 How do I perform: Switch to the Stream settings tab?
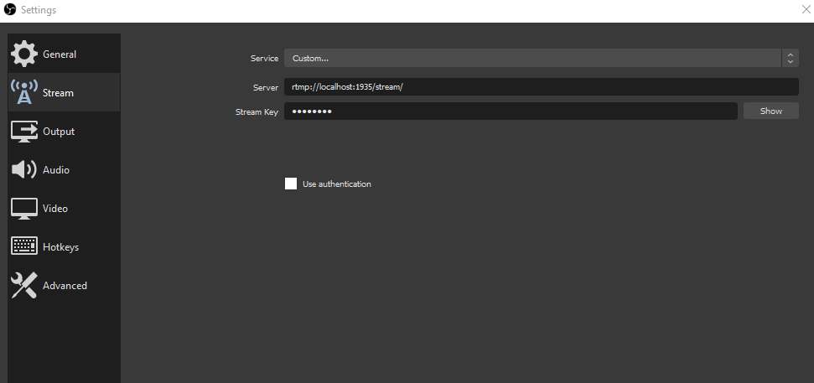point(65,92)
